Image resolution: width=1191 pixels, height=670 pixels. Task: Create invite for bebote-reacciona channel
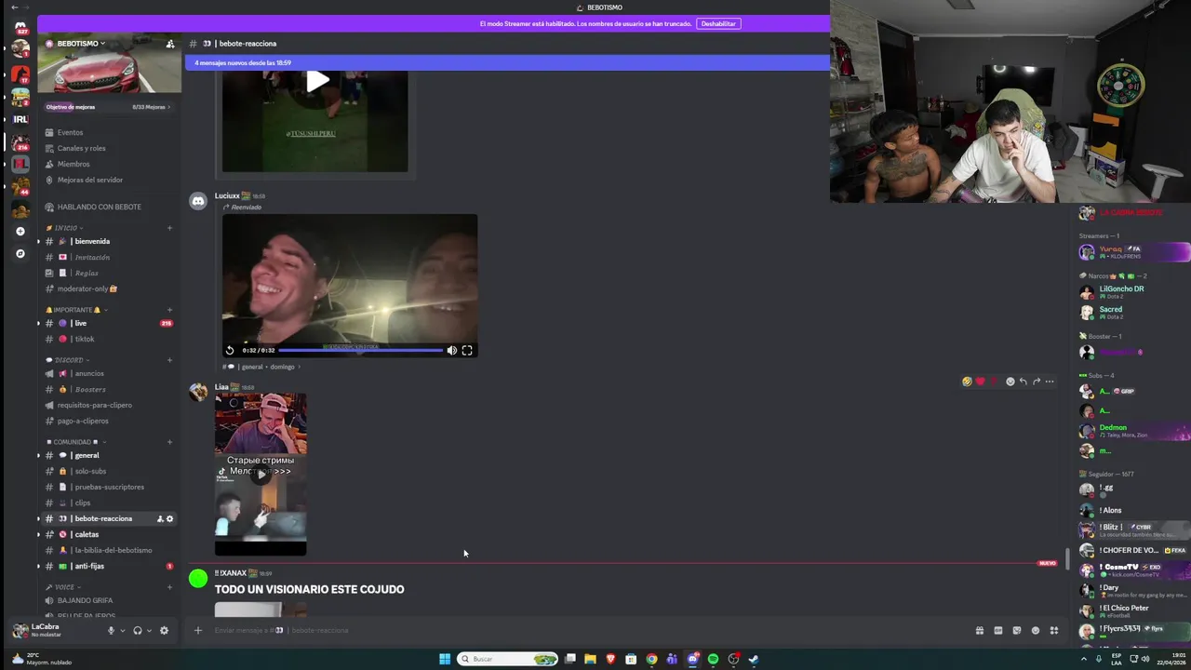160,518
